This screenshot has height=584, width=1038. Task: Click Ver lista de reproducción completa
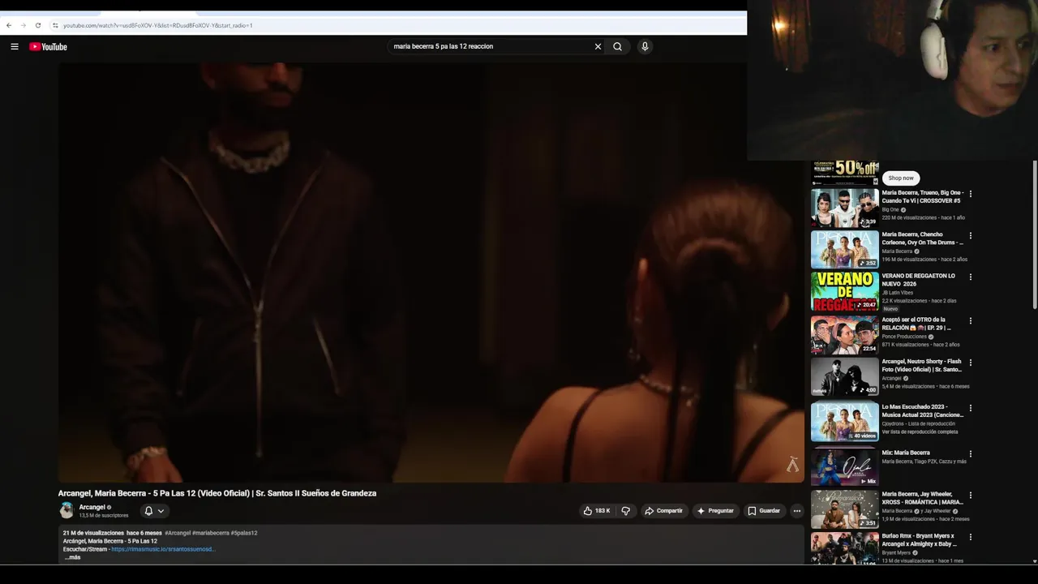(x=920, y=432)
